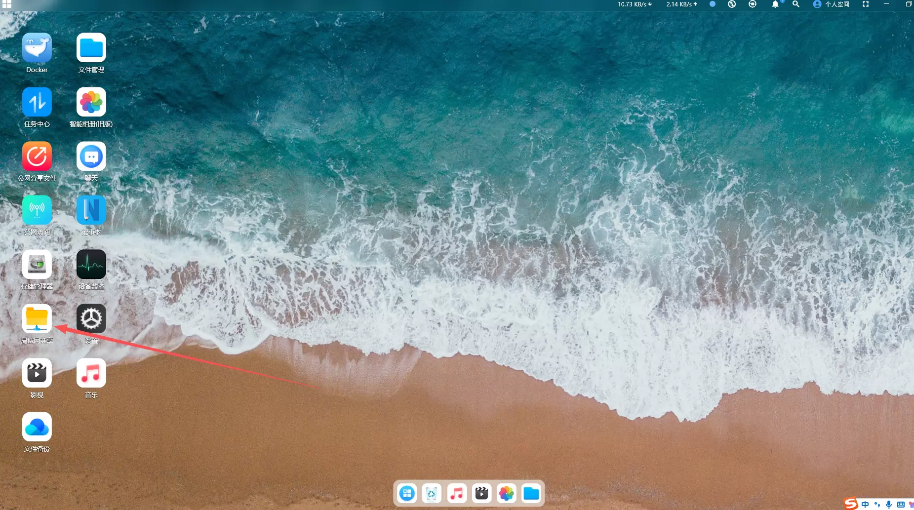Image resolution: width=914 pixels, height=510 pixels.
Task: Open the 聊天 chat app icon
Action: pyautogui.click(x=91, y=157)
